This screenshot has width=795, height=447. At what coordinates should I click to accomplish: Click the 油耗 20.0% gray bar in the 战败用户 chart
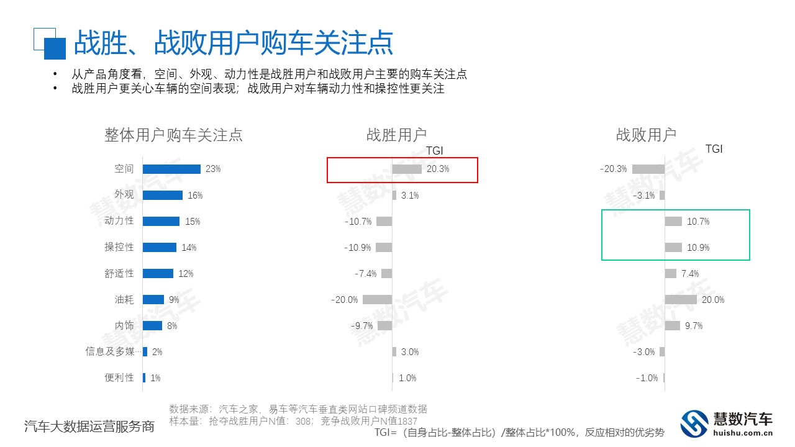pos(681,300)
